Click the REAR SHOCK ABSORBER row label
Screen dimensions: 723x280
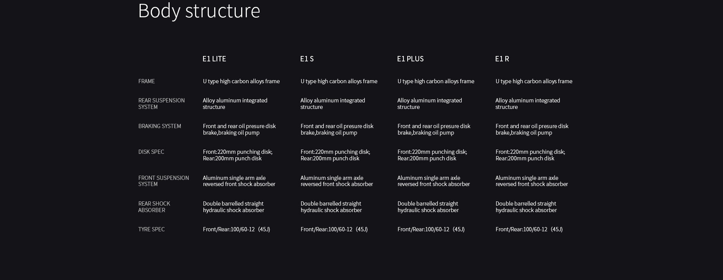(154, 207)
